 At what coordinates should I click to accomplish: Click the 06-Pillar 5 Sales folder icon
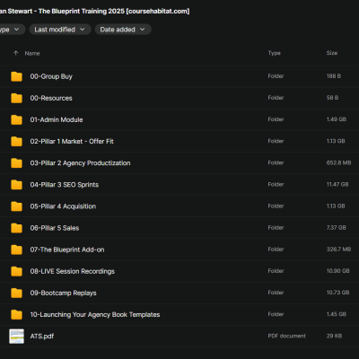coord(16,228)
